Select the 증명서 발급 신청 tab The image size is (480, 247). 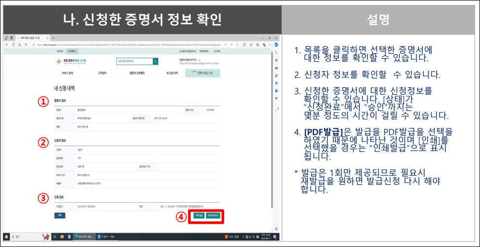(x=203, y=73)
